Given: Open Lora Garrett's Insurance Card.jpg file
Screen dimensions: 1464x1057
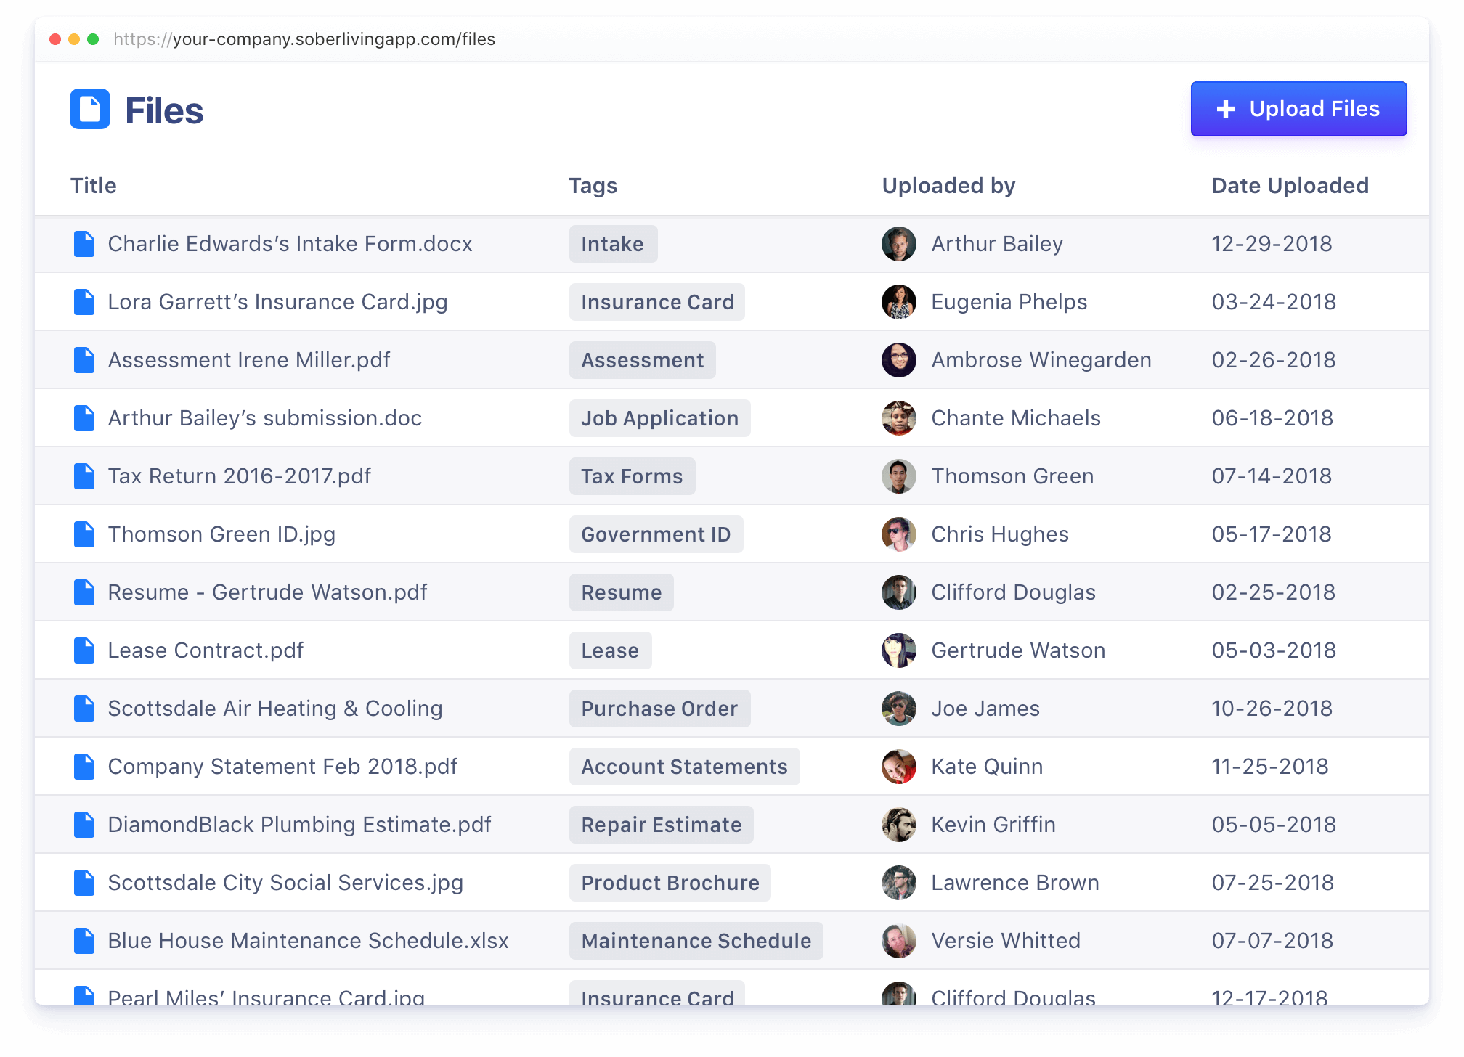Looking at the screenshot, I should point(277,302).
